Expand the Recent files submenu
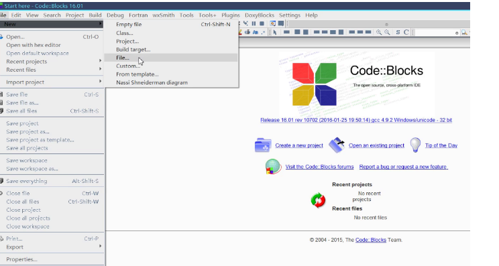 pyautogui.click(x=100, y=69)
